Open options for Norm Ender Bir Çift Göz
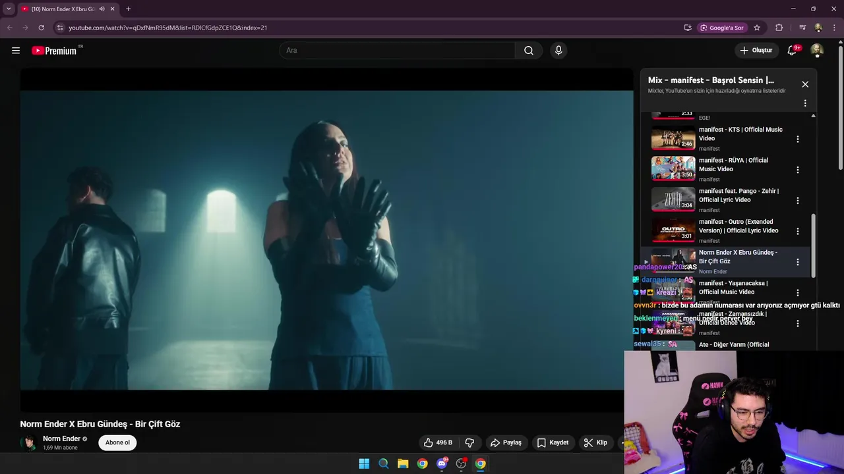Screen dimensions: 844x474 click(x=798, y=262)
